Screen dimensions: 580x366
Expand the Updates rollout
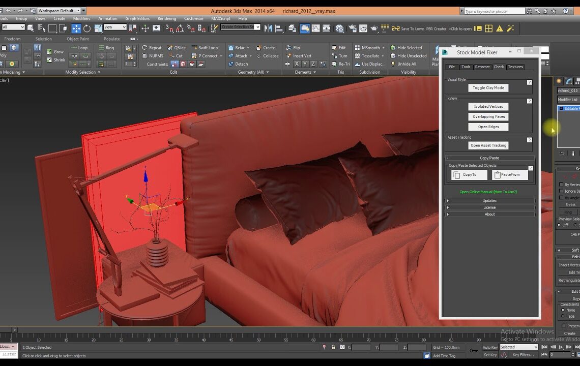coord(489,201)
